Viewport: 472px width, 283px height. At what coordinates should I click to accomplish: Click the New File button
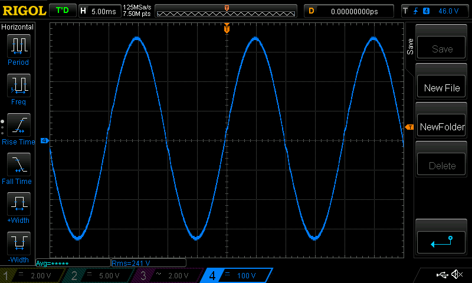(442, 88)
